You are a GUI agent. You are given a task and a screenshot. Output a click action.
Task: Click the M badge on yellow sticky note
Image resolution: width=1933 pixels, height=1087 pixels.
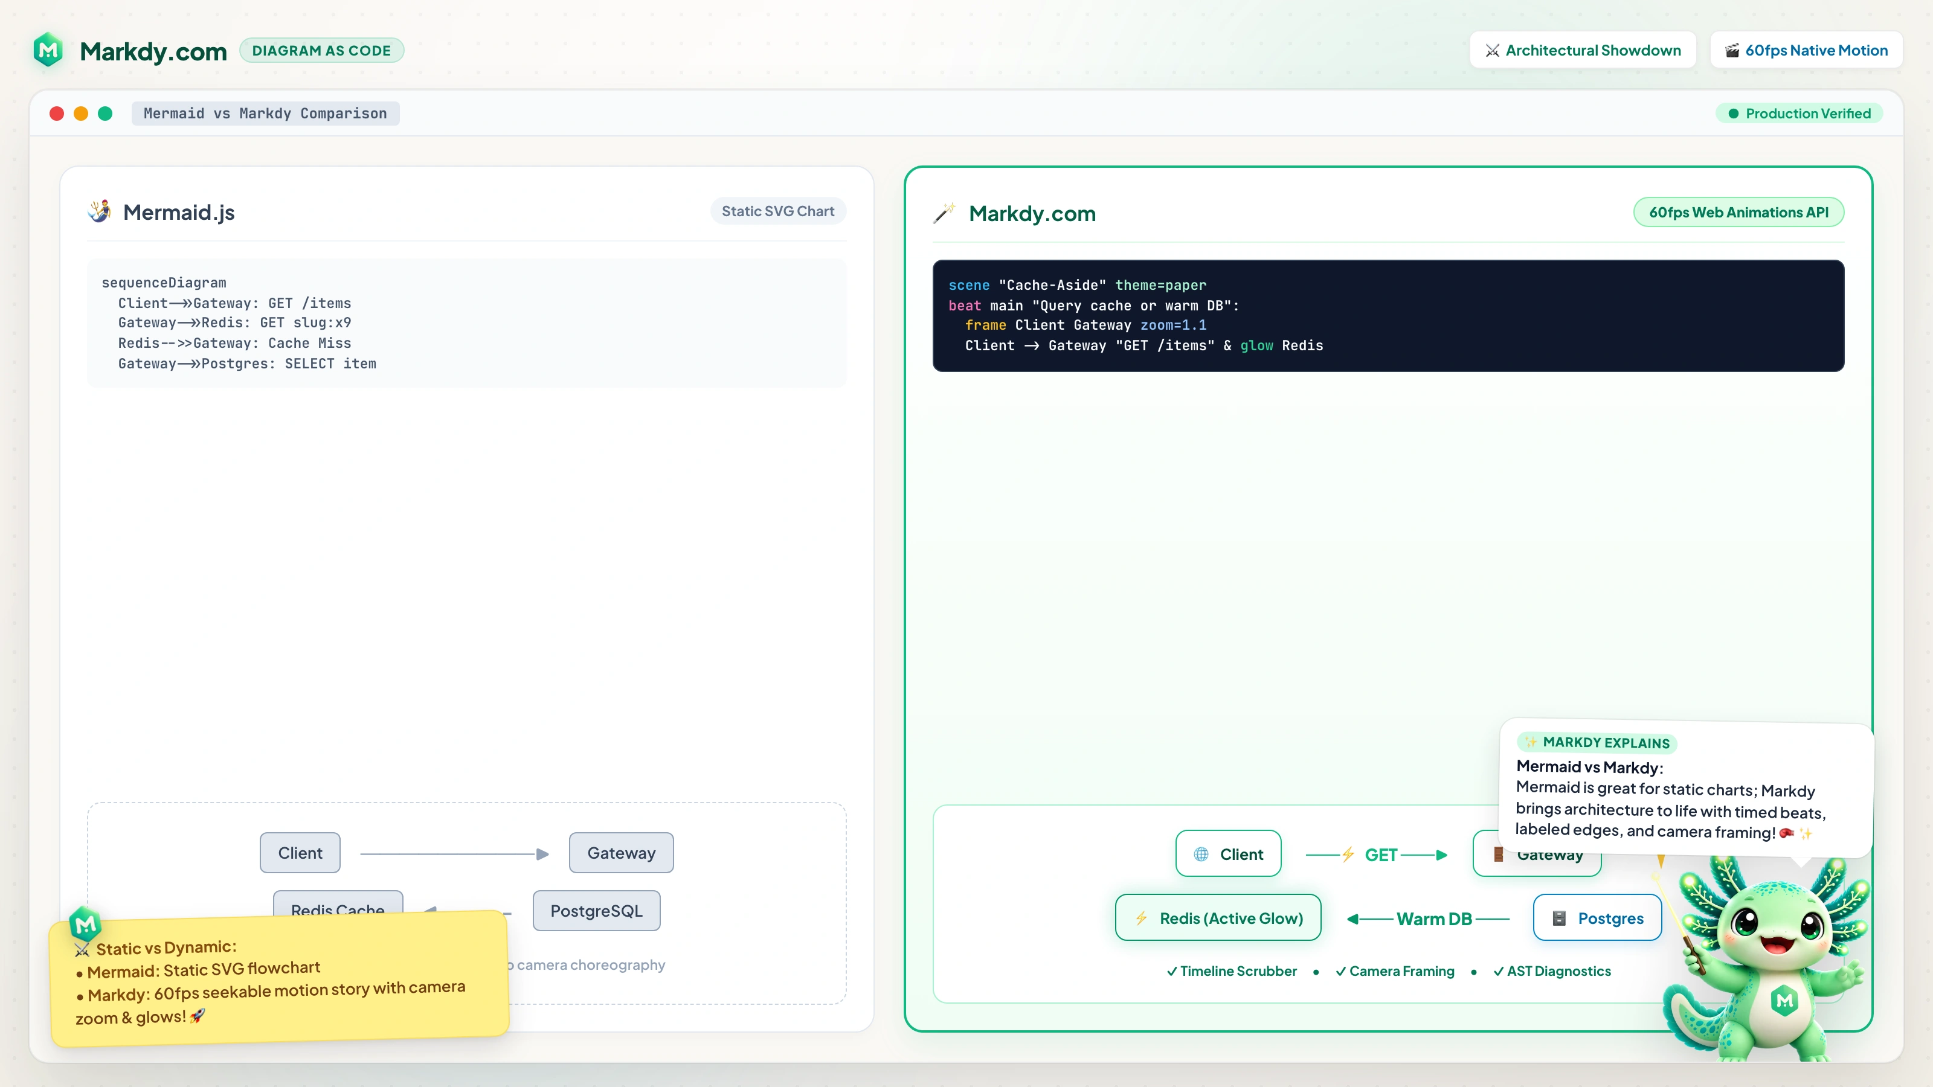86,924
